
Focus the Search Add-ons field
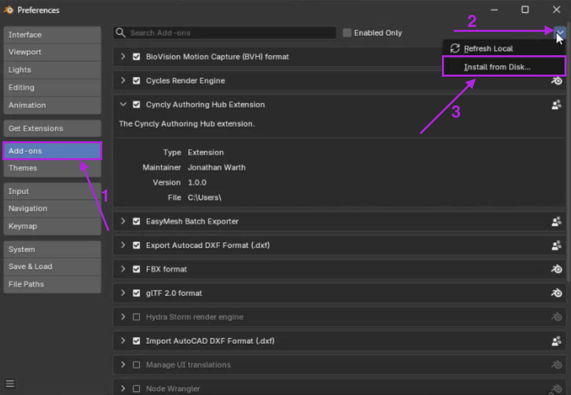click(x=225, y=33)
